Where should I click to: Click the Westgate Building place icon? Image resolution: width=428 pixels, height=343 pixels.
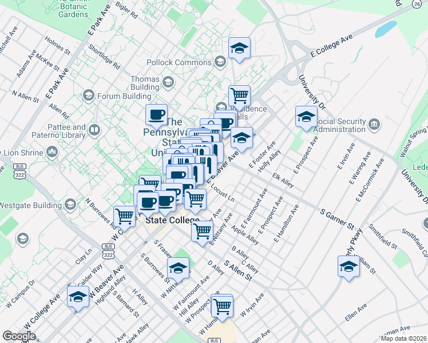[x=70, y=205]
